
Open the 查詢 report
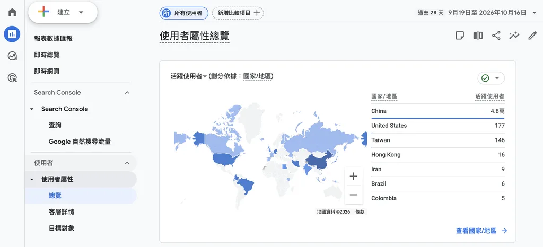55,125
